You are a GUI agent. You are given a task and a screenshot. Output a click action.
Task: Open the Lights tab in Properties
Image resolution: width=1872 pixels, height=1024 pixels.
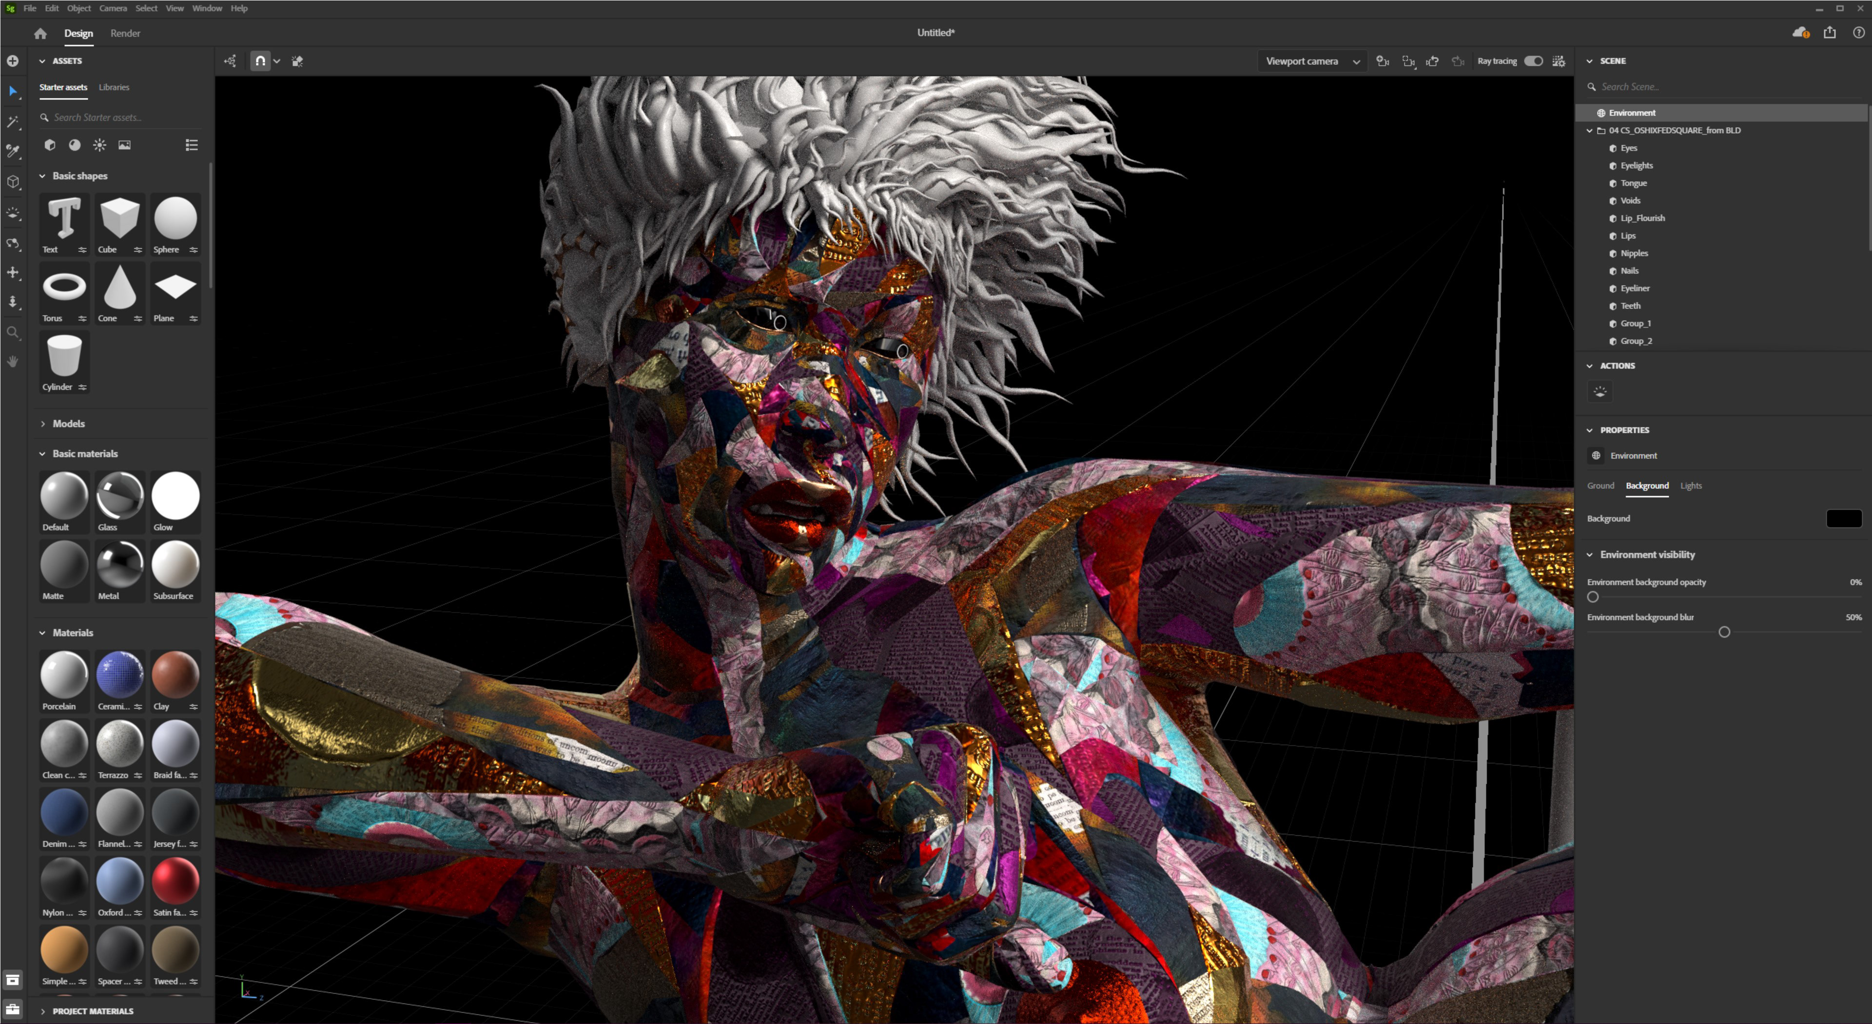point(1690,485)
